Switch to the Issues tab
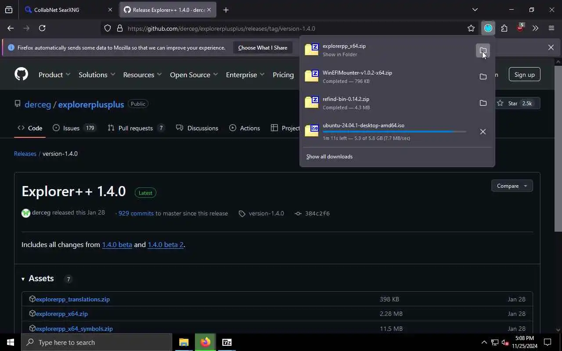 click(x=74, y=128)
